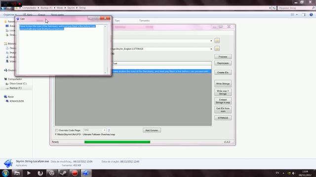This screenshot has width=316, height=177.
Task: Click the Steam taskbar icon
Action: click(x=63, y=173)
